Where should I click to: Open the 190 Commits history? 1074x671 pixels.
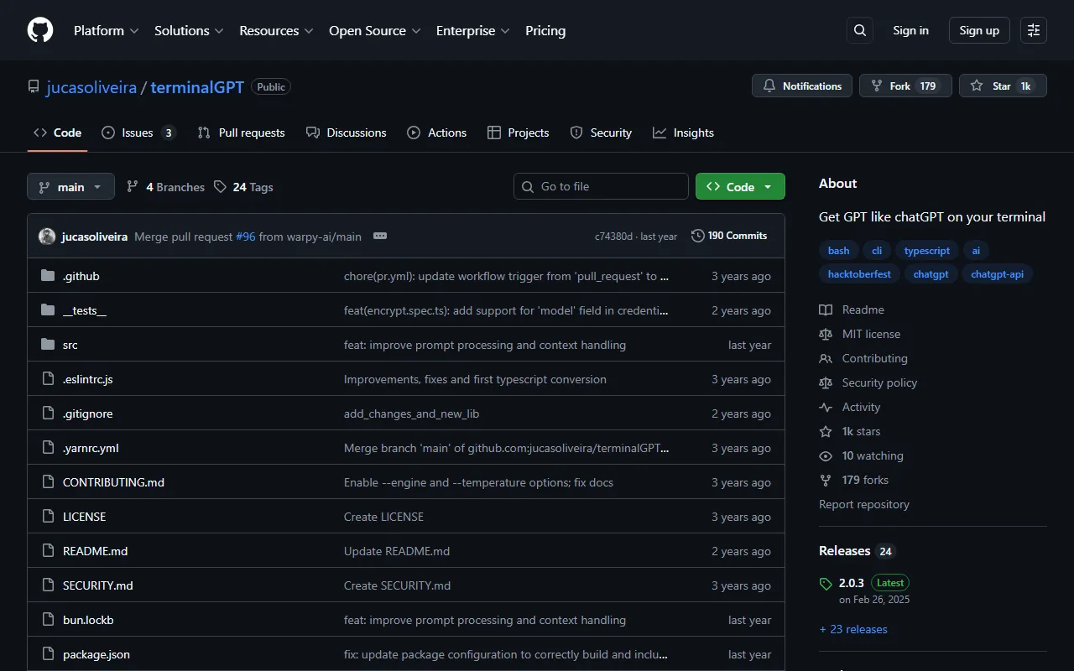click(729, 236)
